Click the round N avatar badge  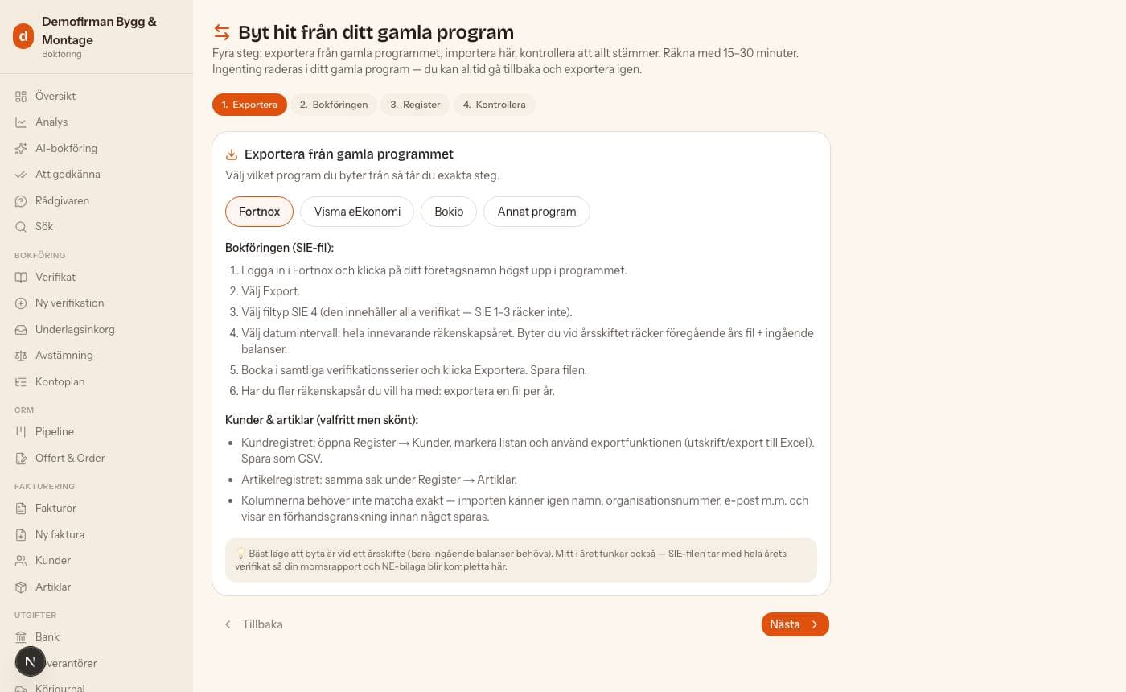30,661
